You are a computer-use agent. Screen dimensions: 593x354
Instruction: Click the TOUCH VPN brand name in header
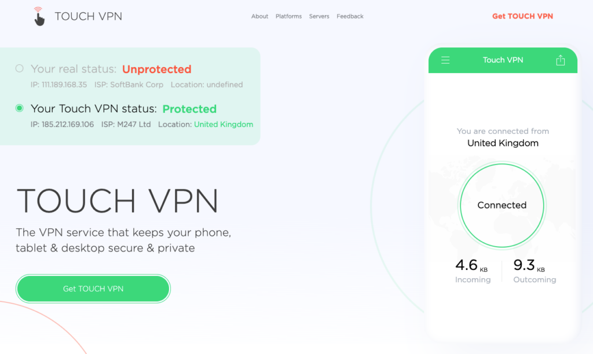tap(88, 16)
